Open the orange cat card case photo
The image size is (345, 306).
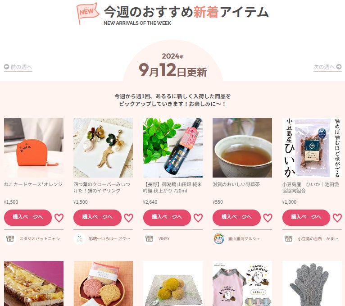click(x=34, y=148)
